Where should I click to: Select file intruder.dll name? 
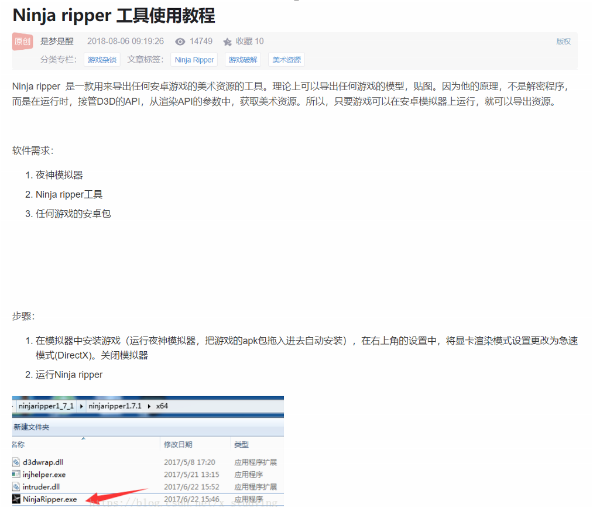coord(41,486)
